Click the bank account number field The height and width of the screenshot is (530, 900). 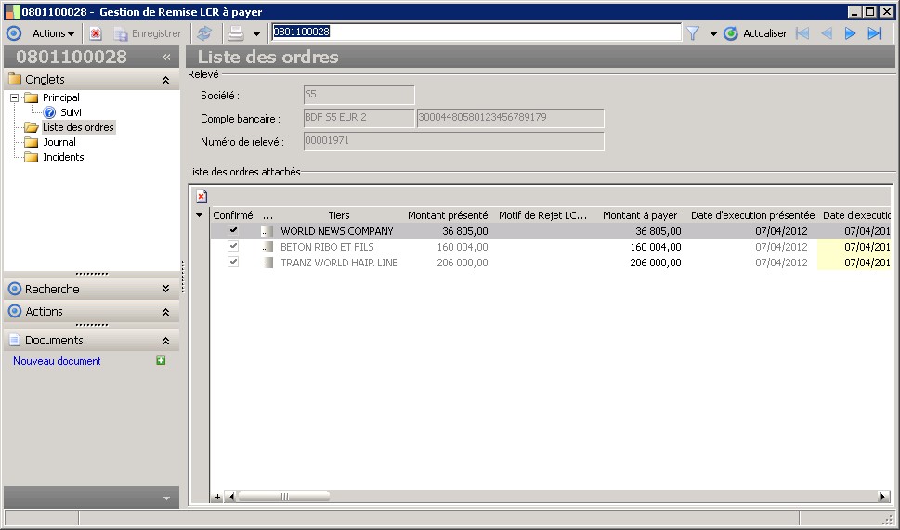[510, 118]
